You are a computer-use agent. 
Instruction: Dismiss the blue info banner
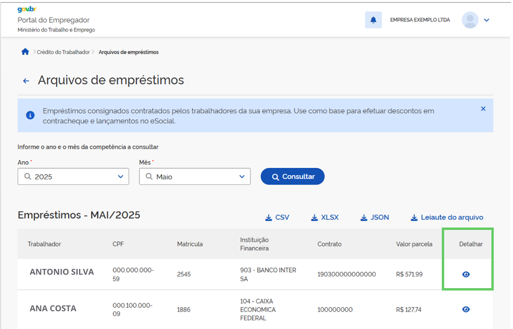483,109
